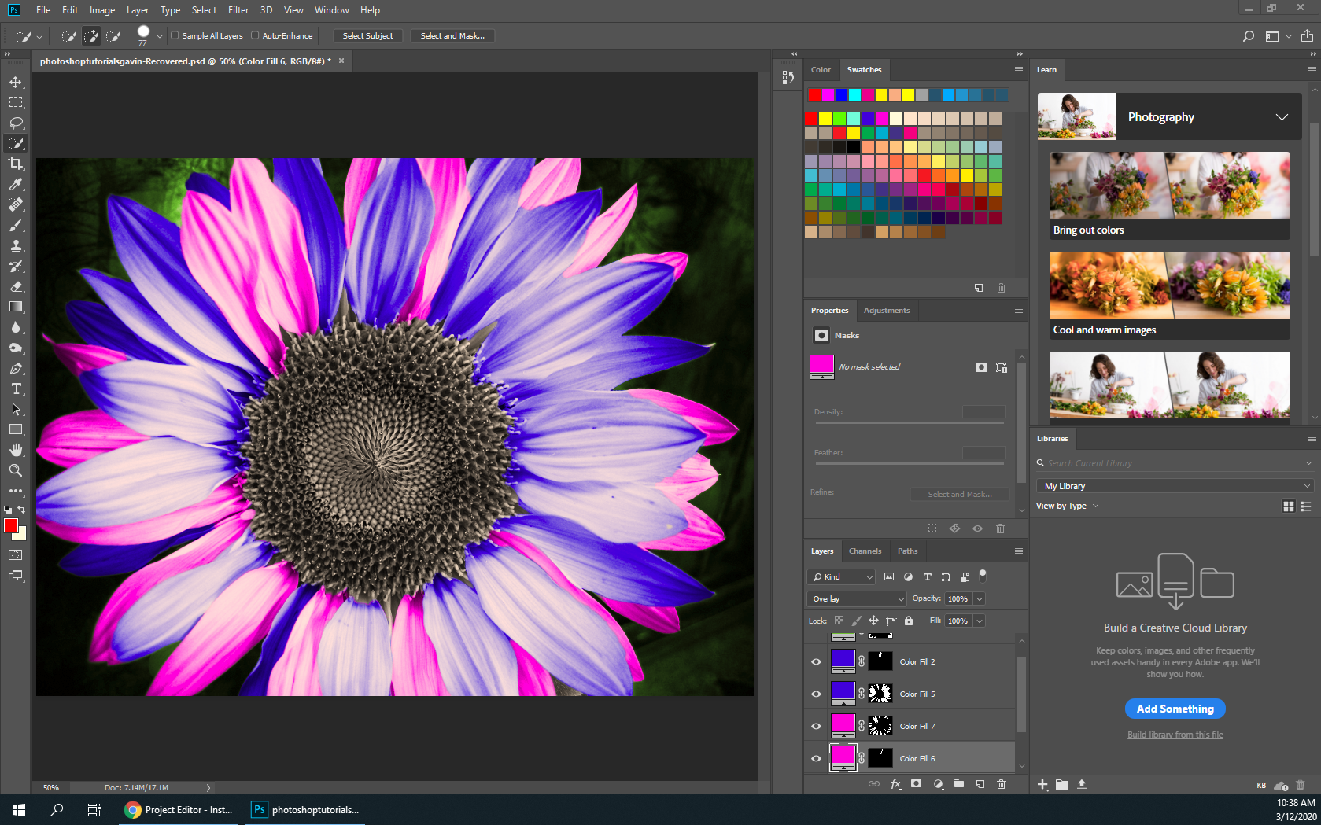Screen dimensions: 1321x825
Task: Click the Color Fill 5 layer mask thumbnail
Action: [x=880, y=693]
